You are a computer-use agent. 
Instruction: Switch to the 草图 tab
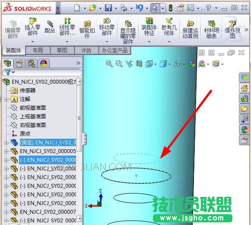tap(62, 50)
